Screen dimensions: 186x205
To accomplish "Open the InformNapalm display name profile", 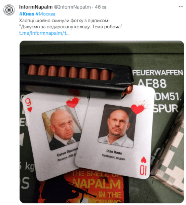I will 36,7.
